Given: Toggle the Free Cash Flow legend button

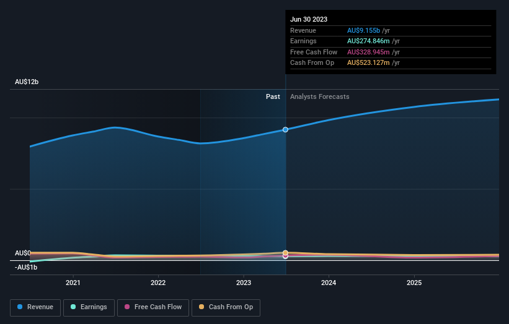Looking at the screenshot, I should pyautogui.click(x=153, y=307).
